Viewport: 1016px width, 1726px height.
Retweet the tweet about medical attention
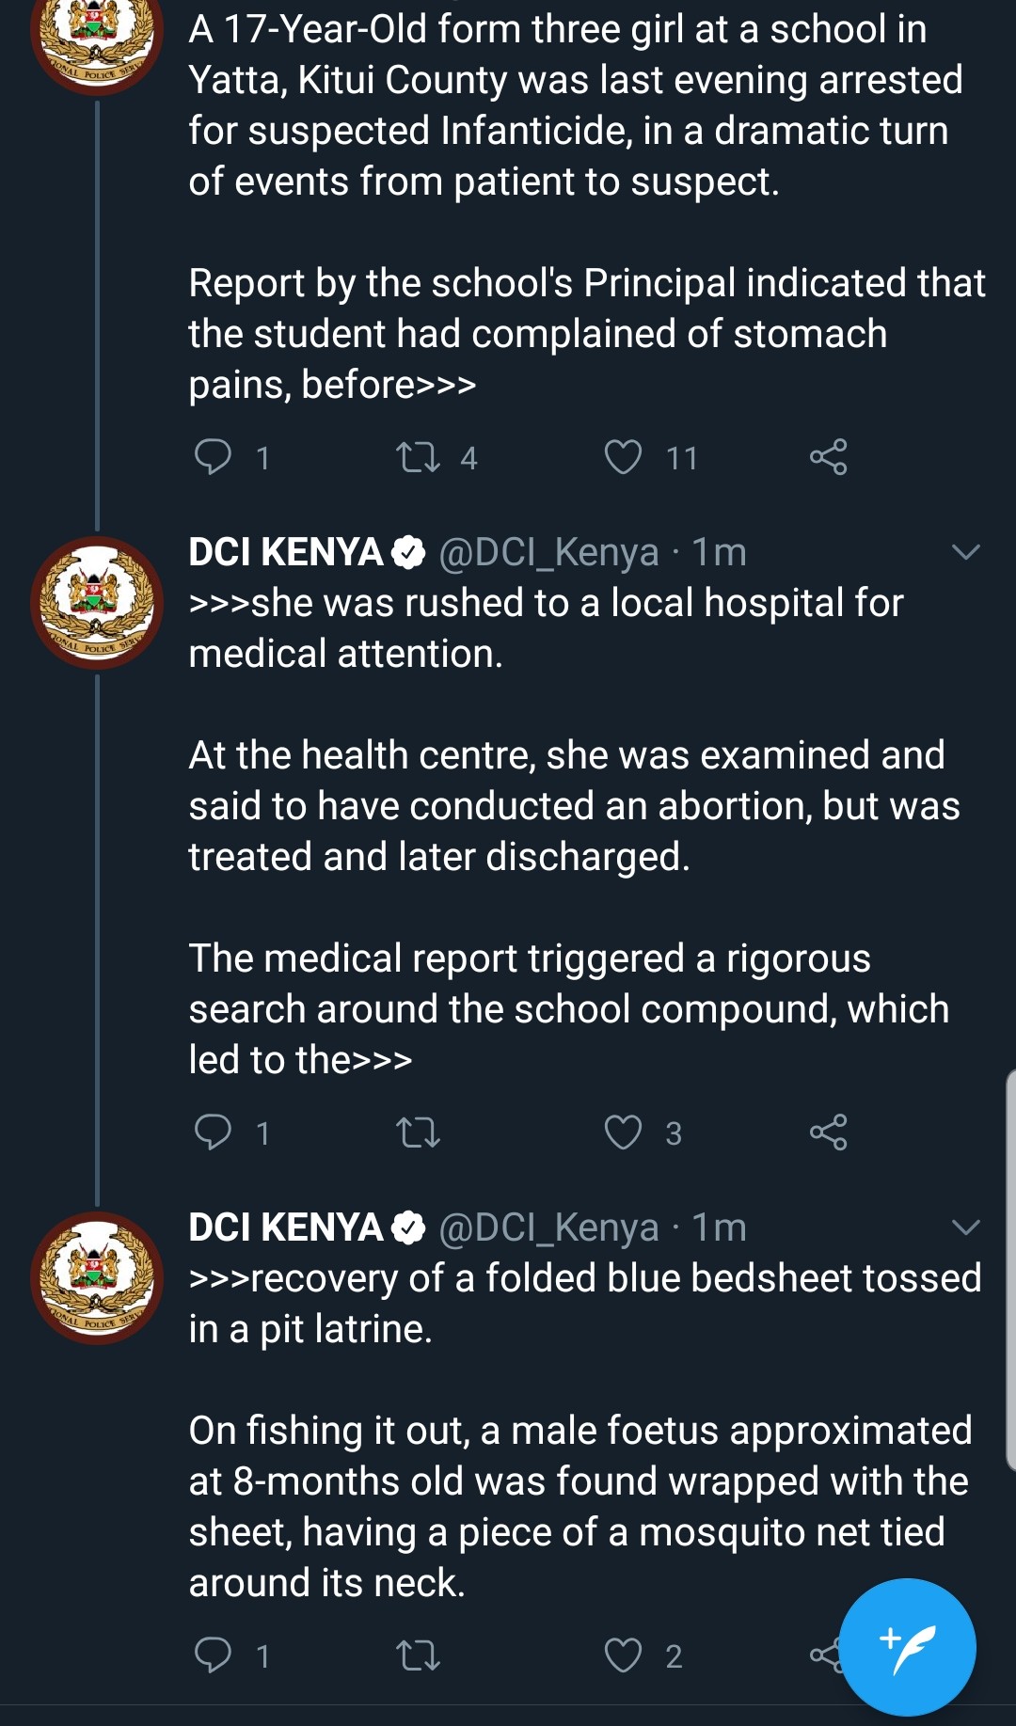click(x=418, y=1132)
